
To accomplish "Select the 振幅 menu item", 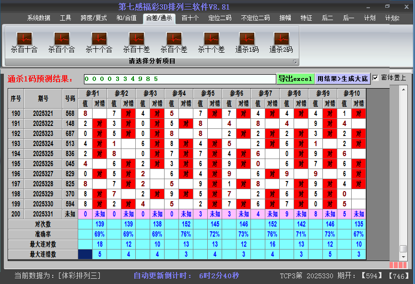I will (x=285, y=19).
